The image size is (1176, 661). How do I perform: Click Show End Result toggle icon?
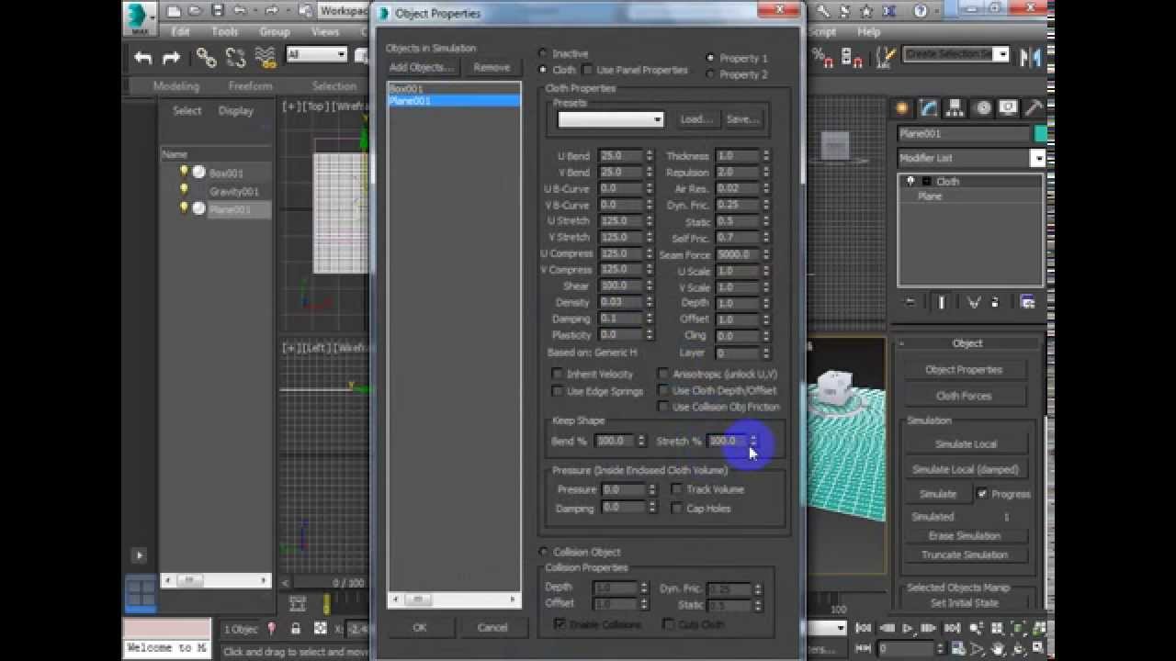coord(942,302)
